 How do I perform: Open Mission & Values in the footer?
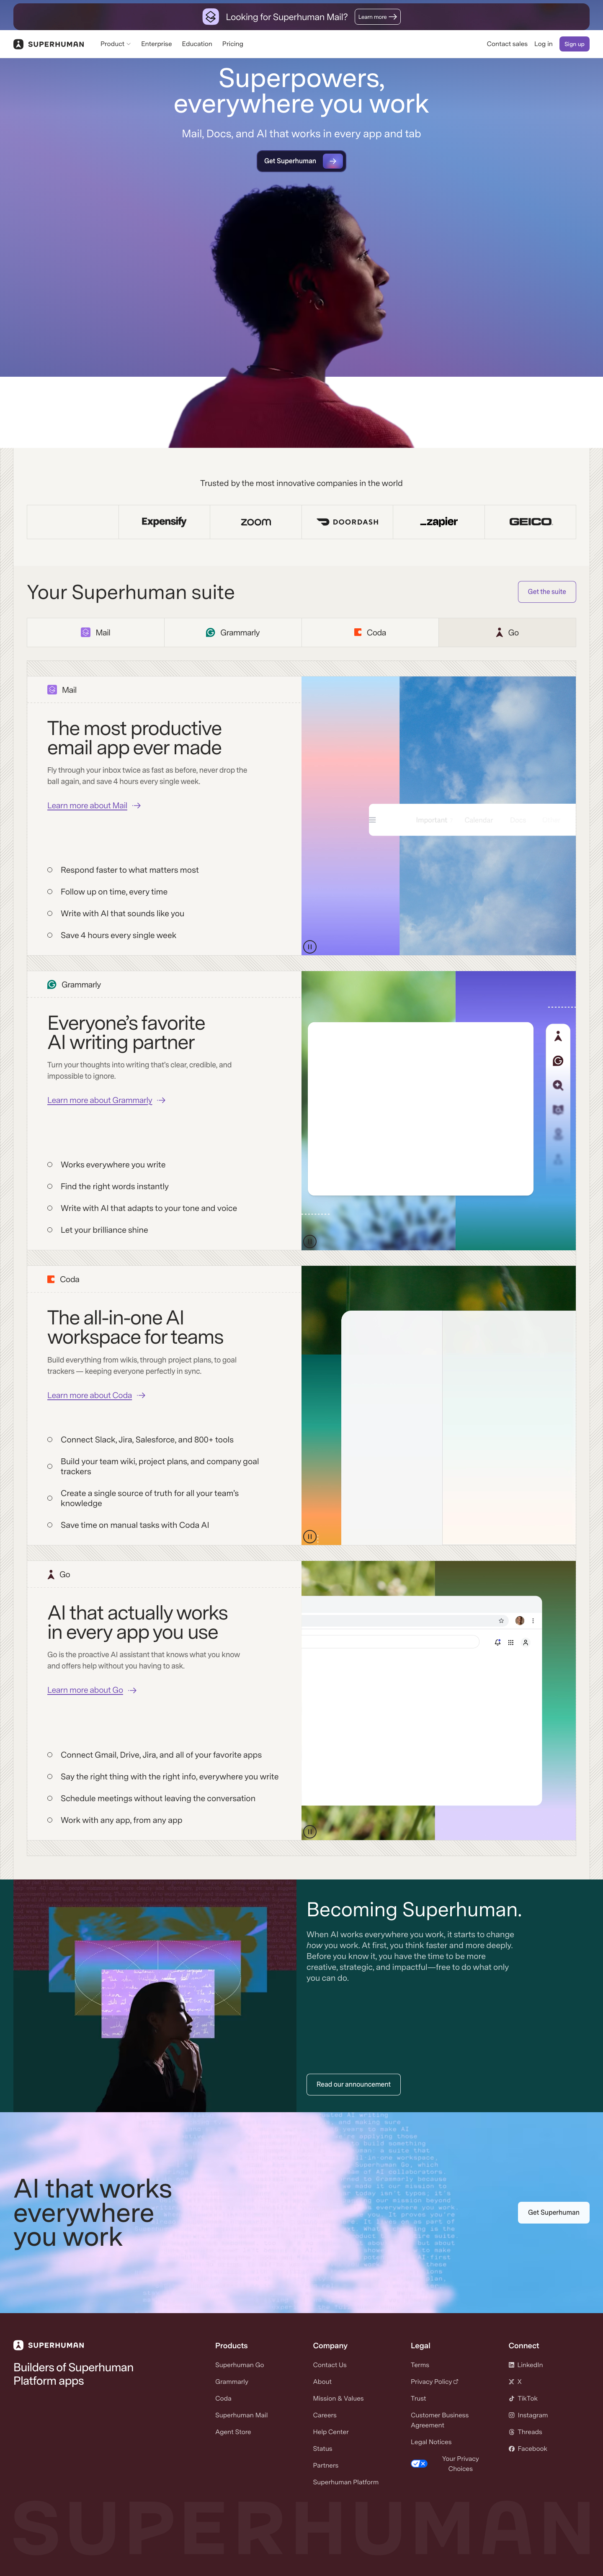click(x=338, y=2398)
